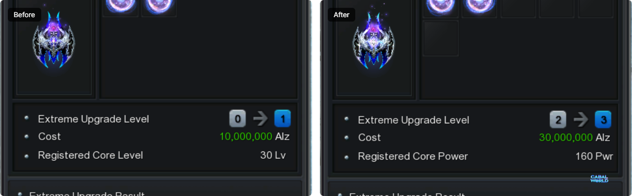Select first purple core orb in Before panel
632x196 pixels.
pyautogui.click(x=120, y=5)
